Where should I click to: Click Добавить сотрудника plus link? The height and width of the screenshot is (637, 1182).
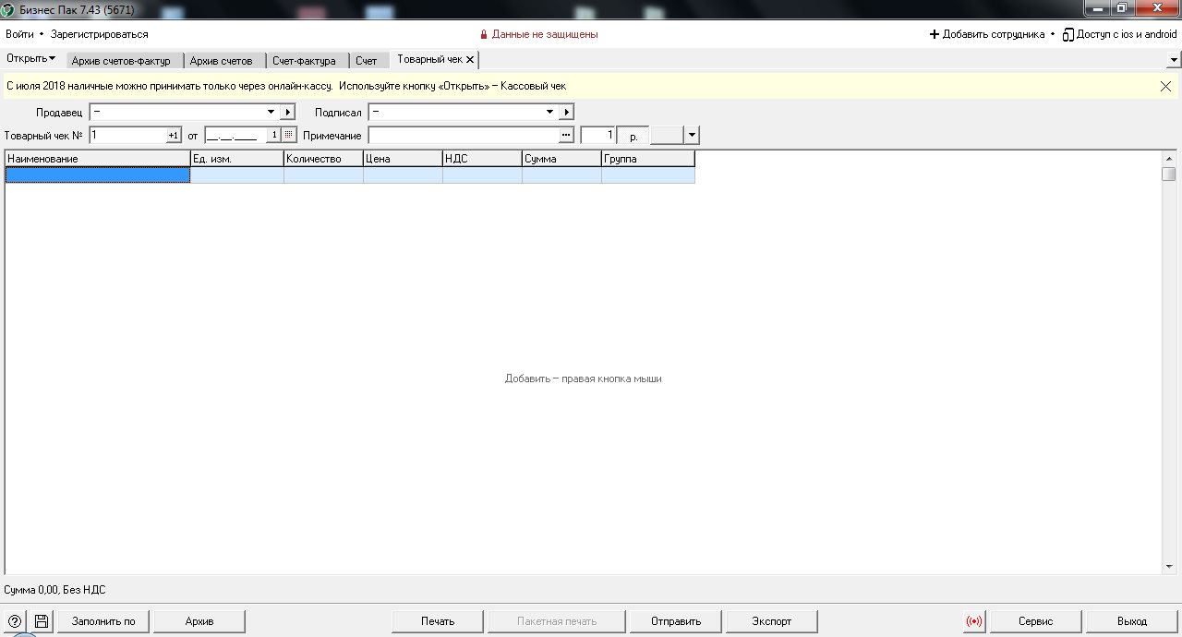(986, 34)
